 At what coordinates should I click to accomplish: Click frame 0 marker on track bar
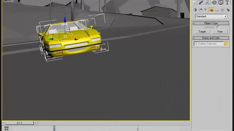coord(54,128)
